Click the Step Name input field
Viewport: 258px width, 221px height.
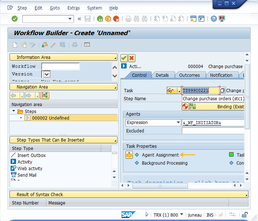[213, 99]
